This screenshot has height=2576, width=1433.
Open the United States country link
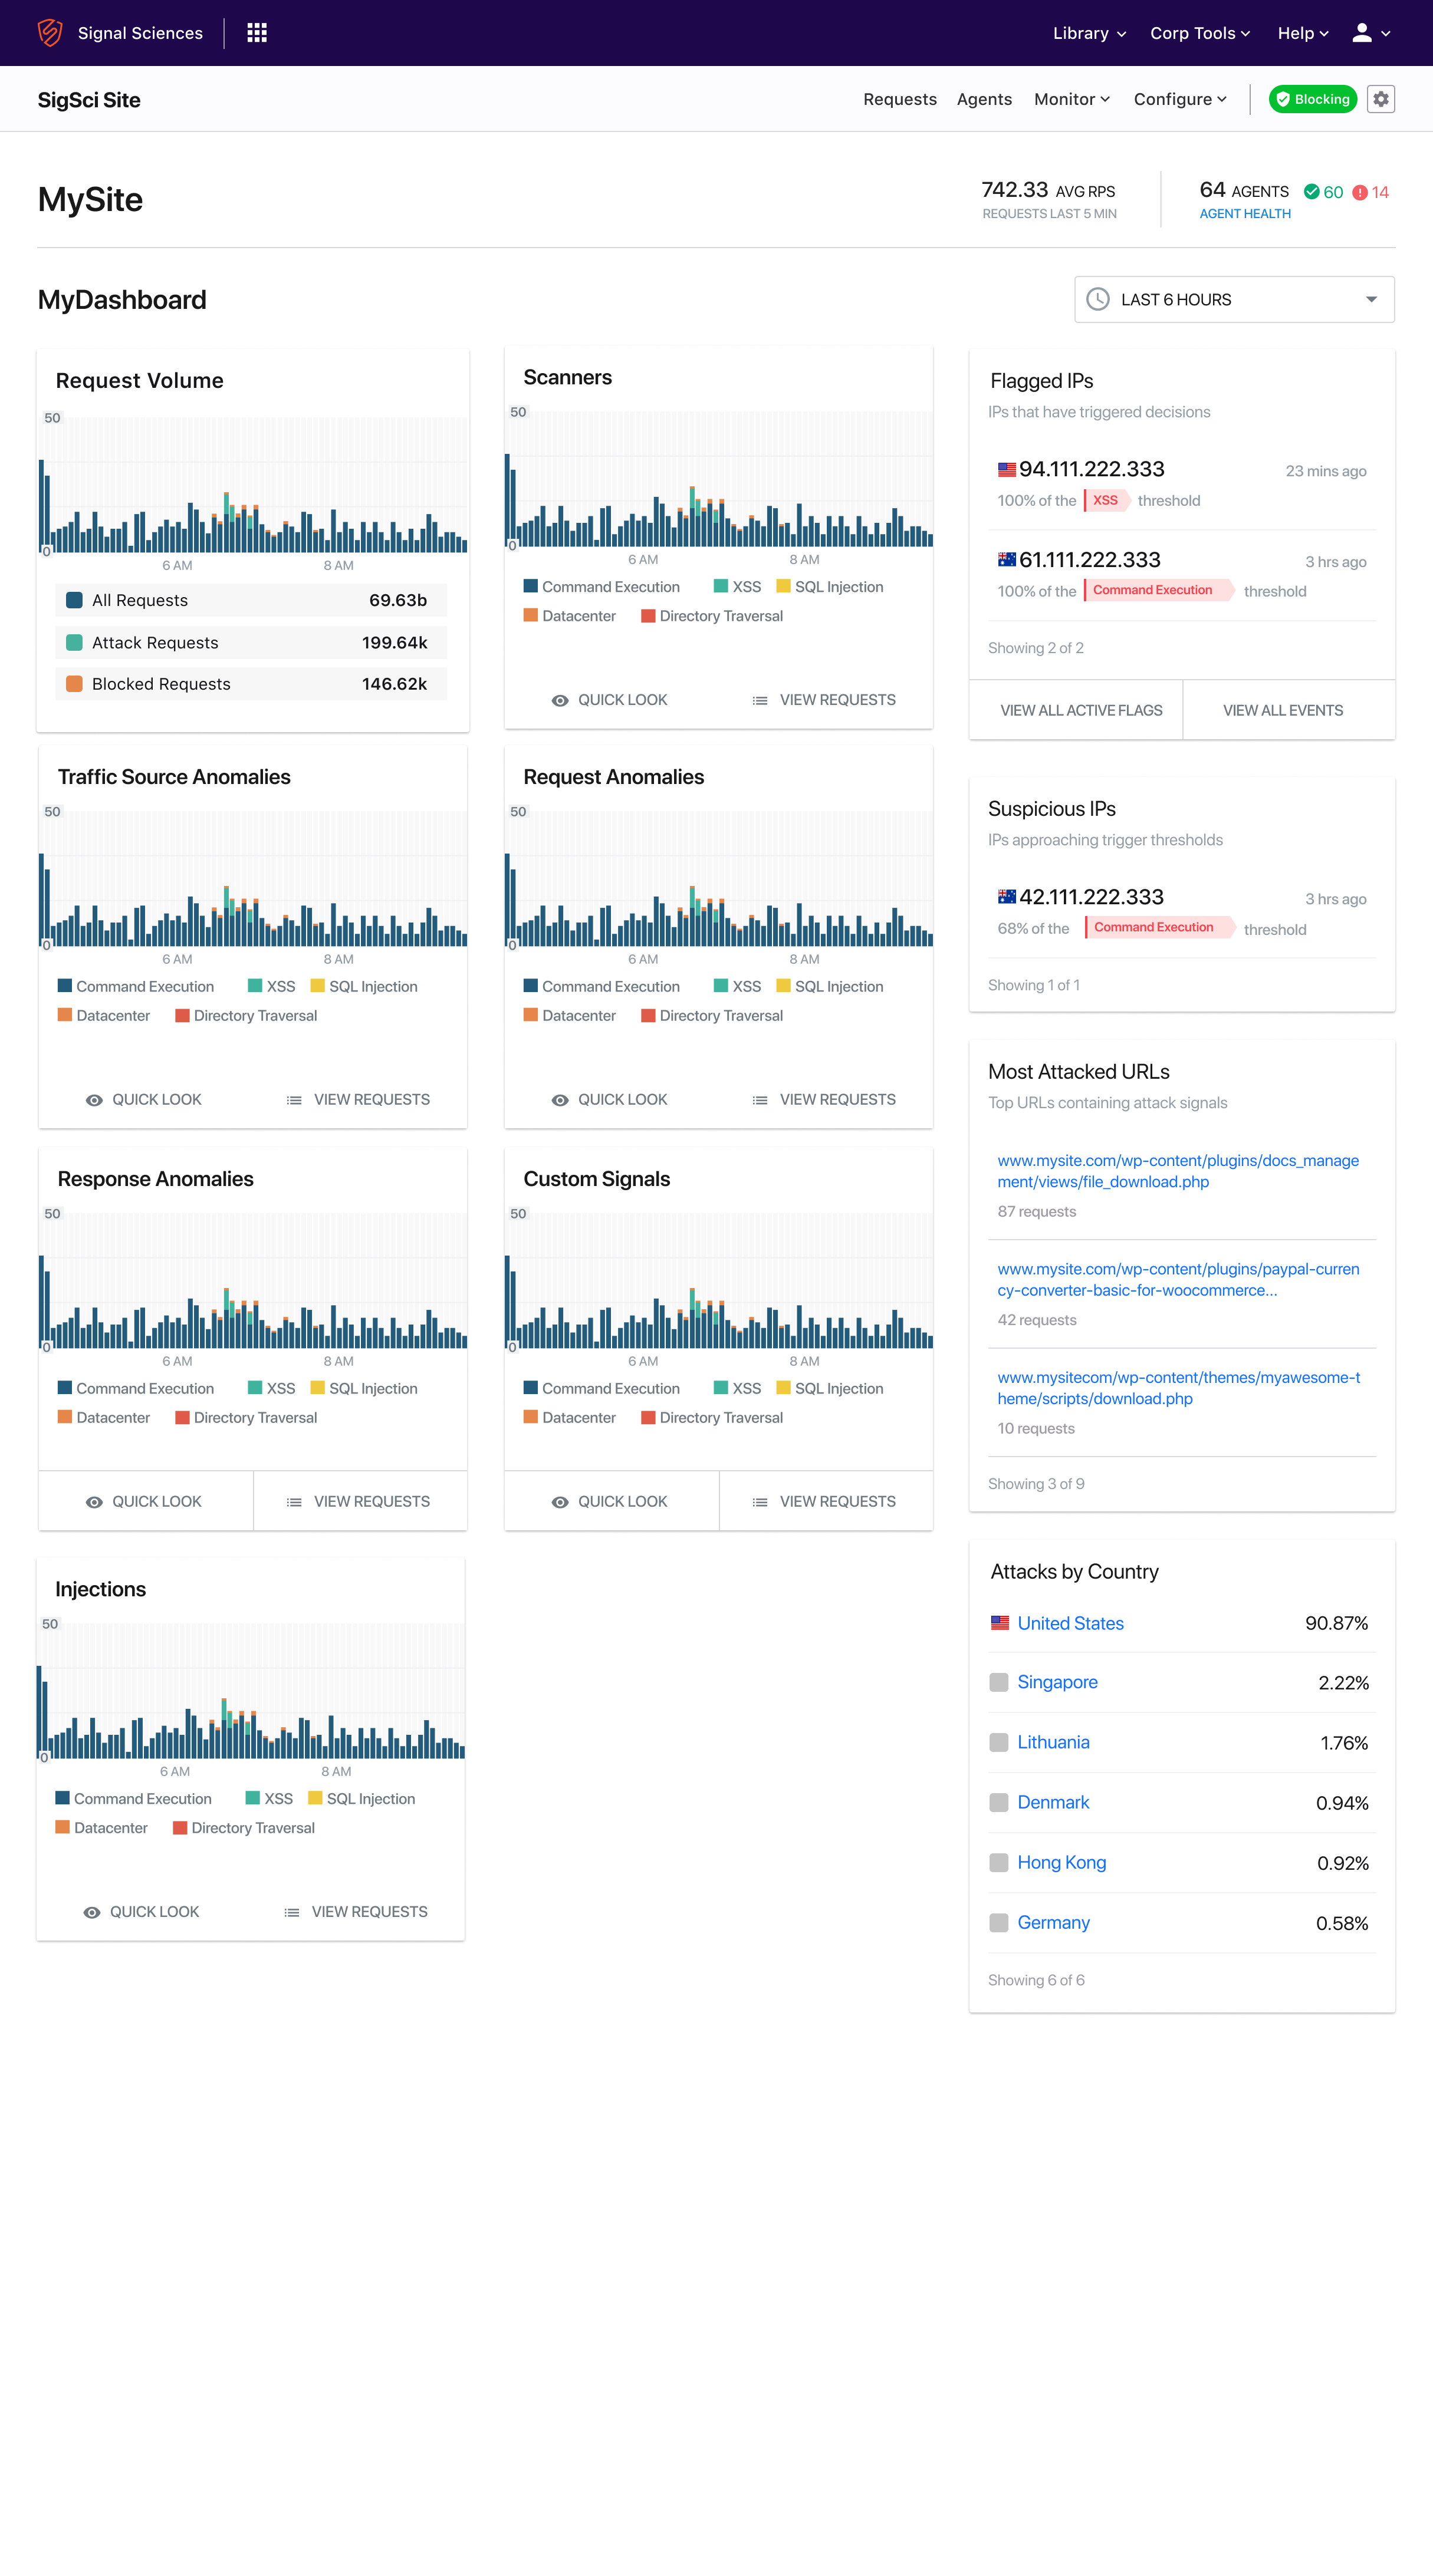[x=1070, y=1623]
